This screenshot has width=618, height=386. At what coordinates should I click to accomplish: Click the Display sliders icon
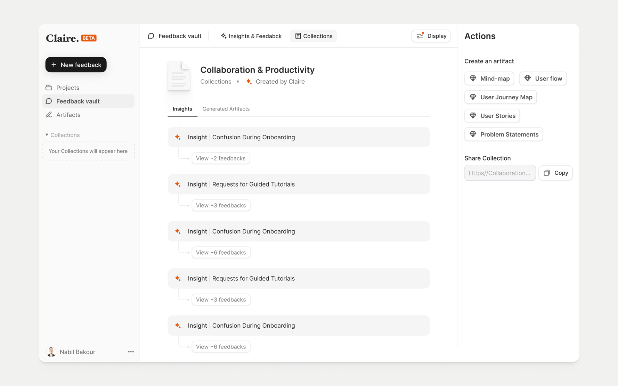pyautogui.click(x=420, y=36)
